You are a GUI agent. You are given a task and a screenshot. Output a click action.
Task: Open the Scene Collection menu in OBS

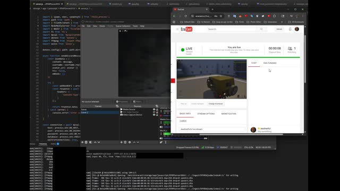[x=123, y=26]
